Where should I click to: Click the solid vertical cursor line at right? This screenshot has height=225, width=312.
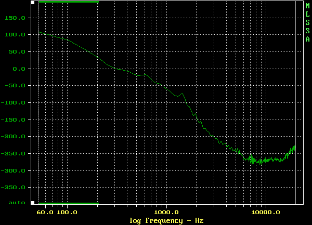(295, 104)
